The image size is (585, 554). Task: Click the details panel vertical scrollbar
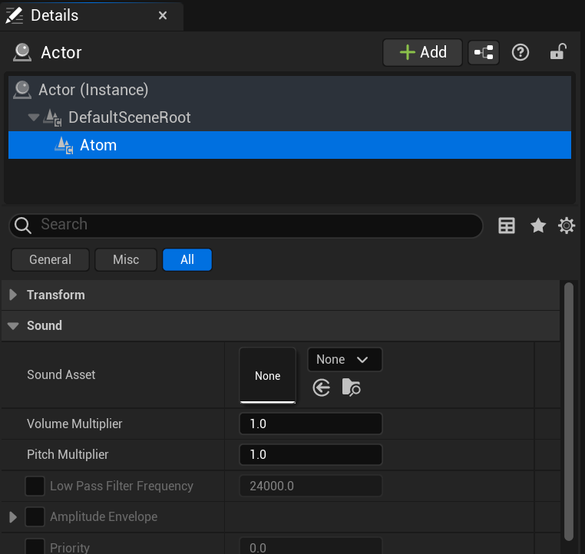[x=569, y=411]
